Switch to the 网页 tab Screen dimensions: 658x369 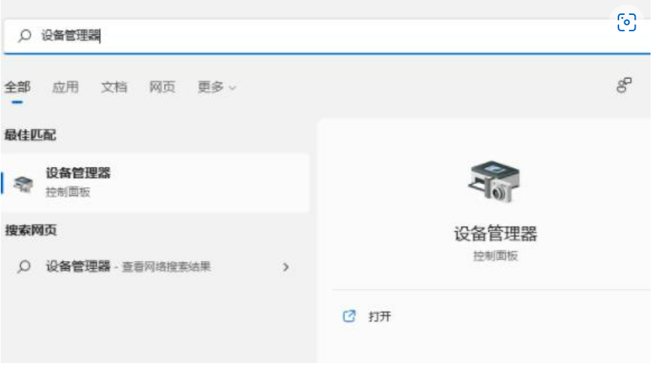[x=162, y=87]
